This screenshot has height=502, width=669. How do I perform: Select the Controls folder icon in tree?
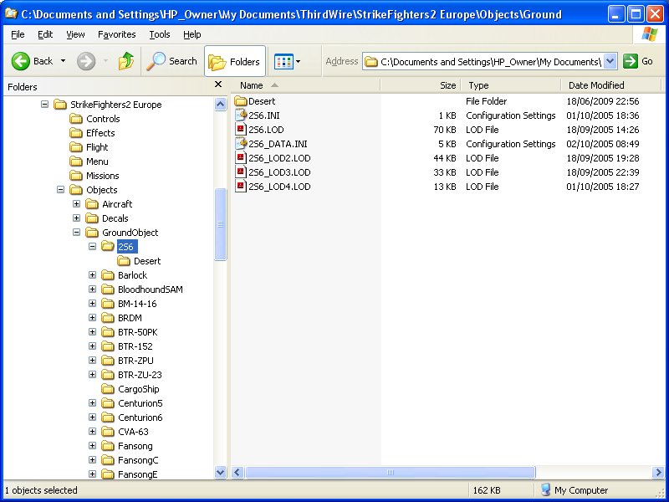pyautogui.click(x=76, y=119)
